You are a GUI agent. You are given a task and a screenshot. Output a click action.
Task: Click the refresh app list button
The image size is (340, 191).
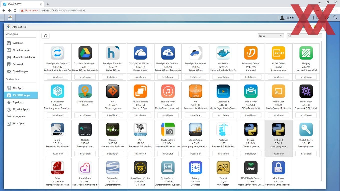pos(45,36)
